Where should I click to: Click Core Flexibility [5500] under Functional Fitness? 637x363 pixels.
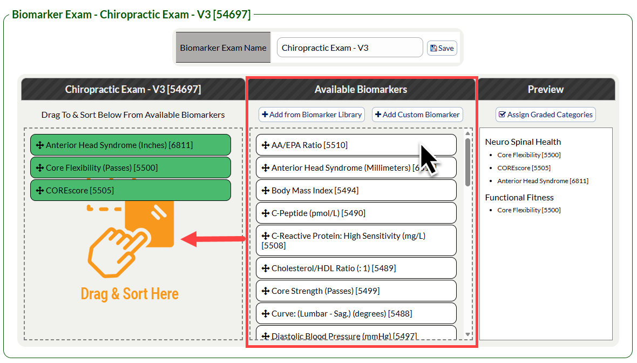point(529,210)
